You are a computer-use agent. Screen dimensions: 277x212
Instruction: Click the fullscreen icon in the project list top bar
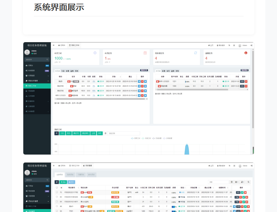(234, 166)
